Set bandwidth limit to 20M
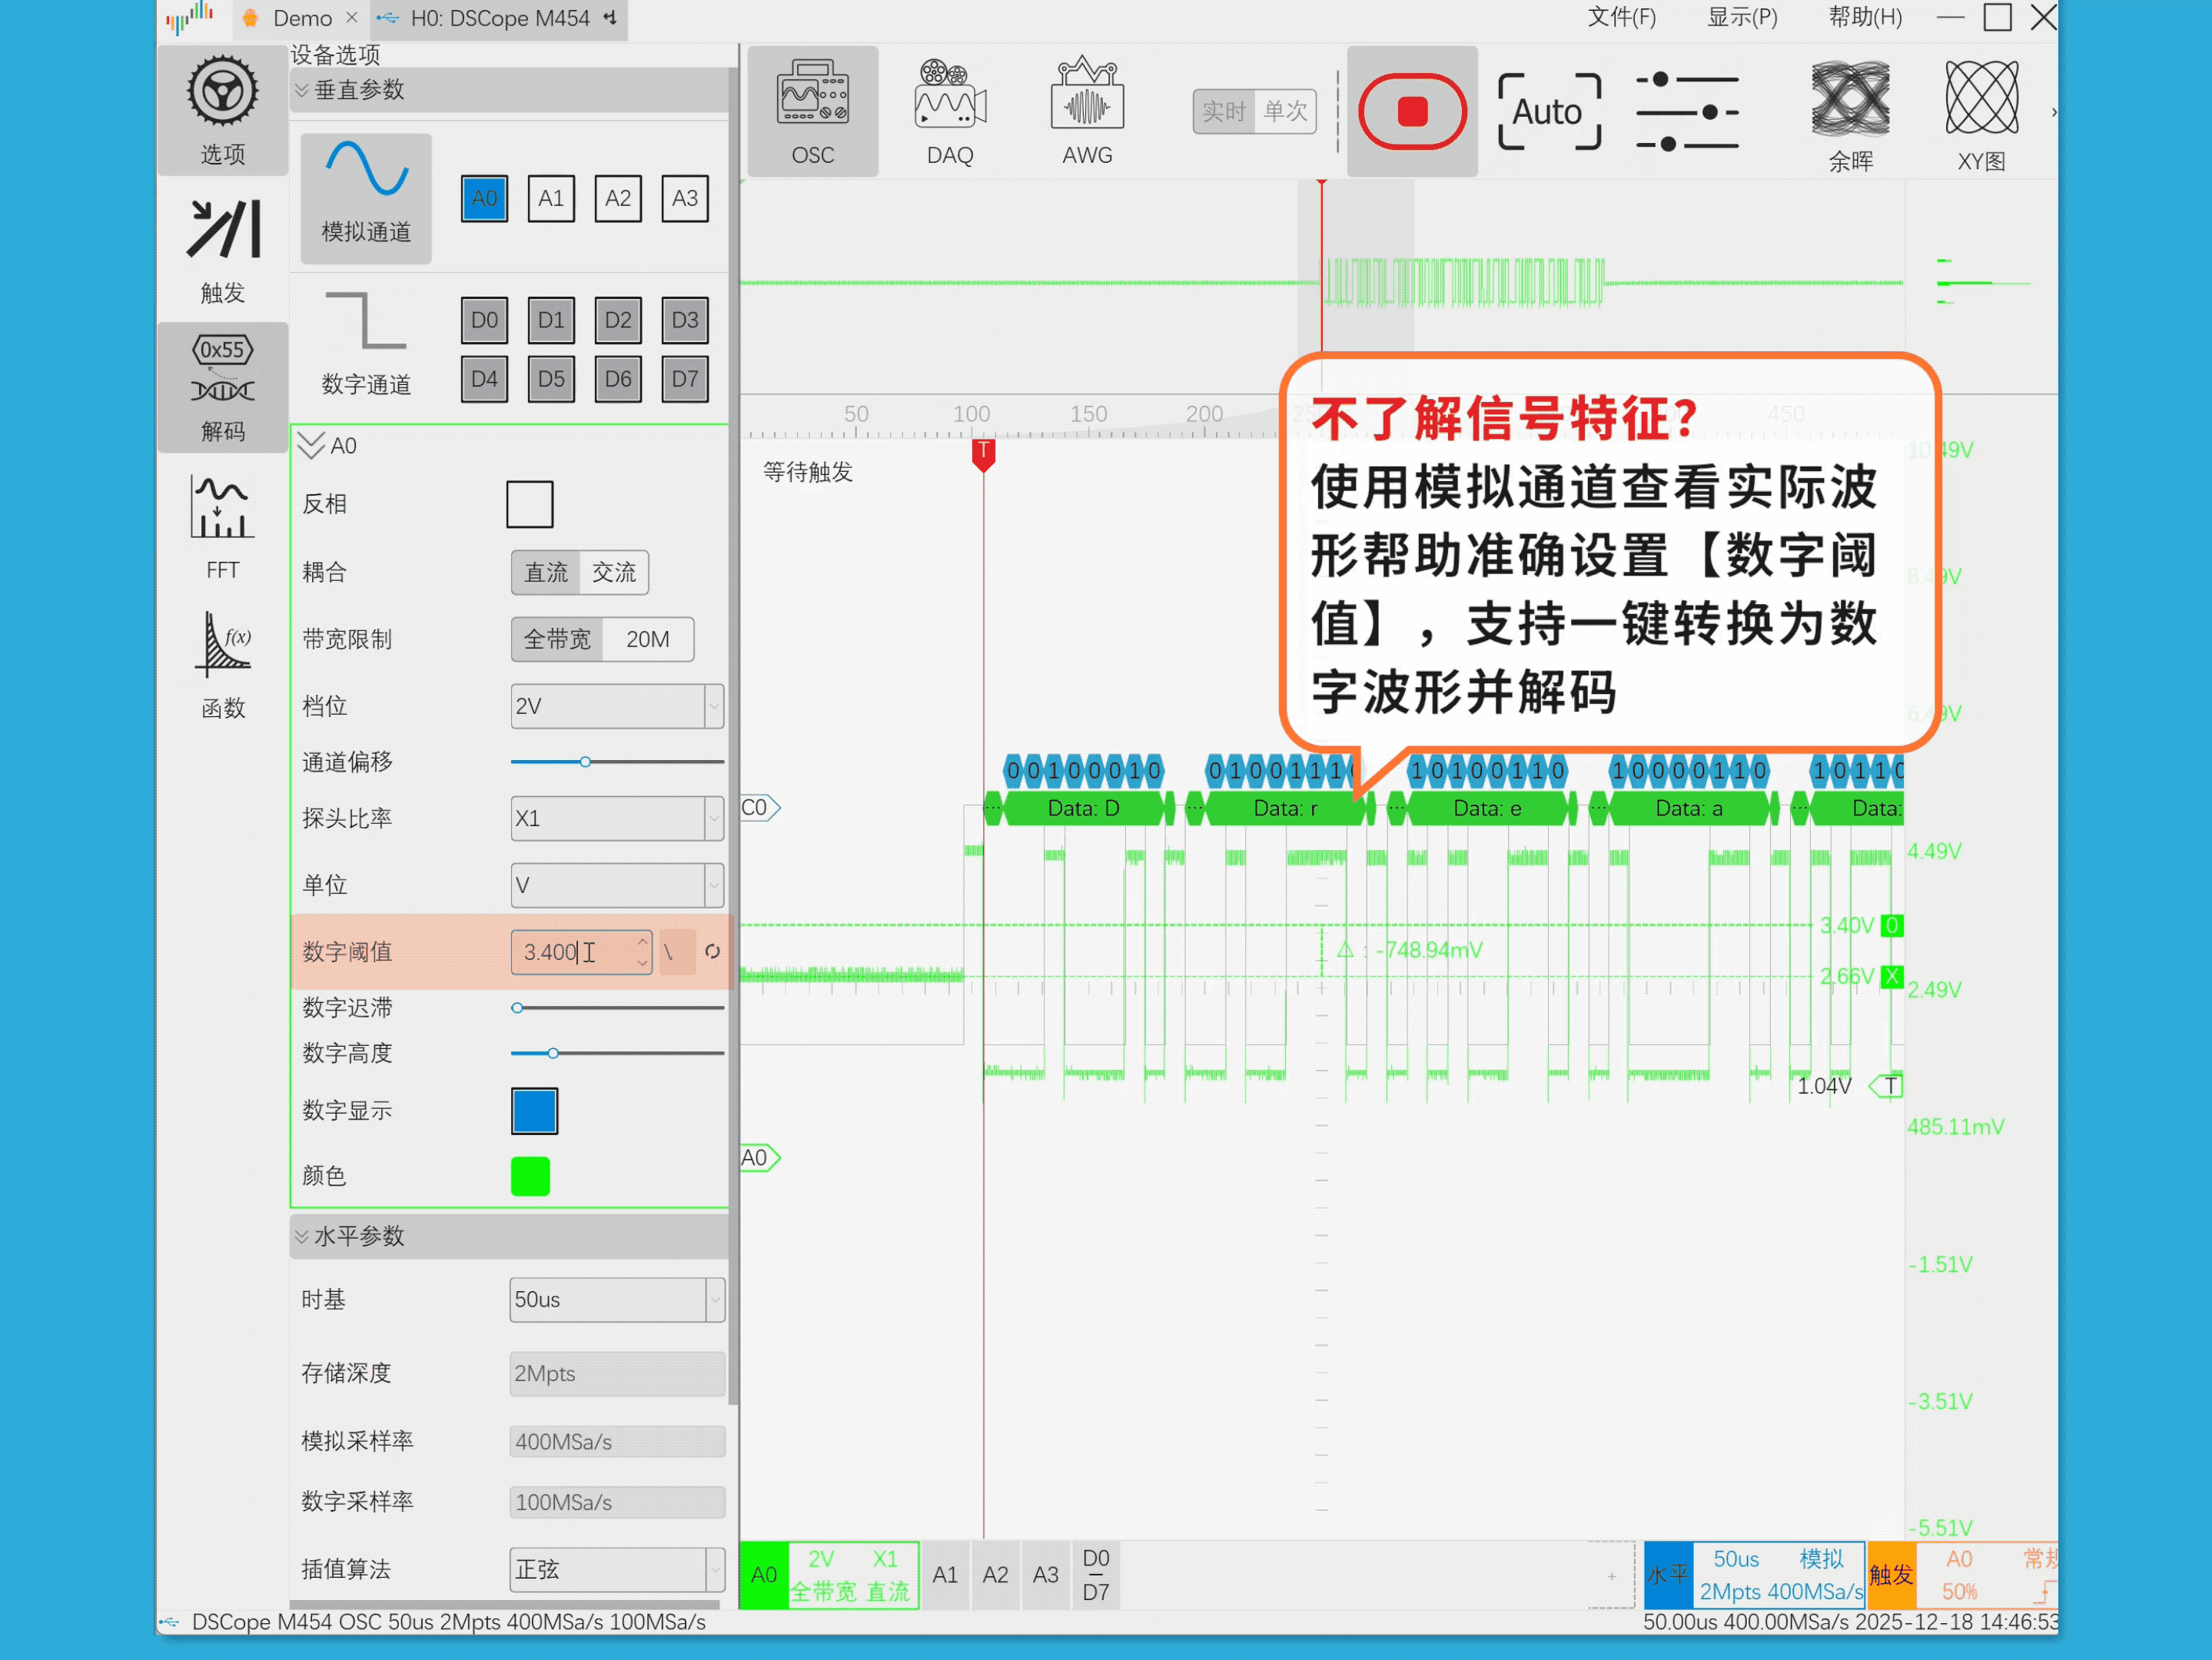This screenshot has width=2212, height=1660. tap(647, 639)
